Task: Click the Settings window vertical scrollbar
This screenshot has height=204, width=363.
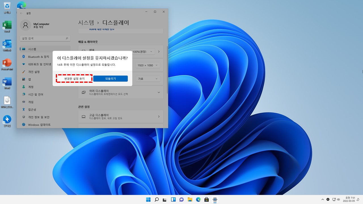Action: (x=167, y=69)
